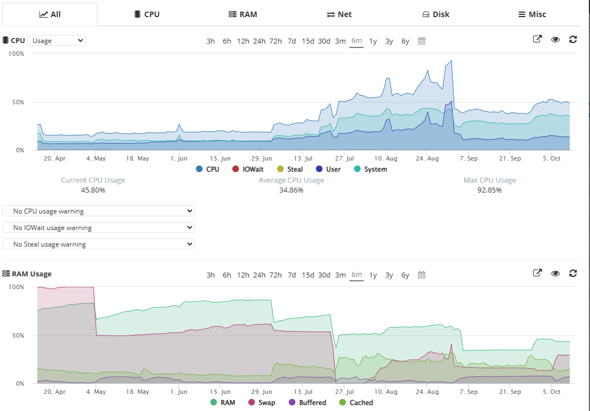Open the Misc tab

pyautogui.click(x=532, y=14)
